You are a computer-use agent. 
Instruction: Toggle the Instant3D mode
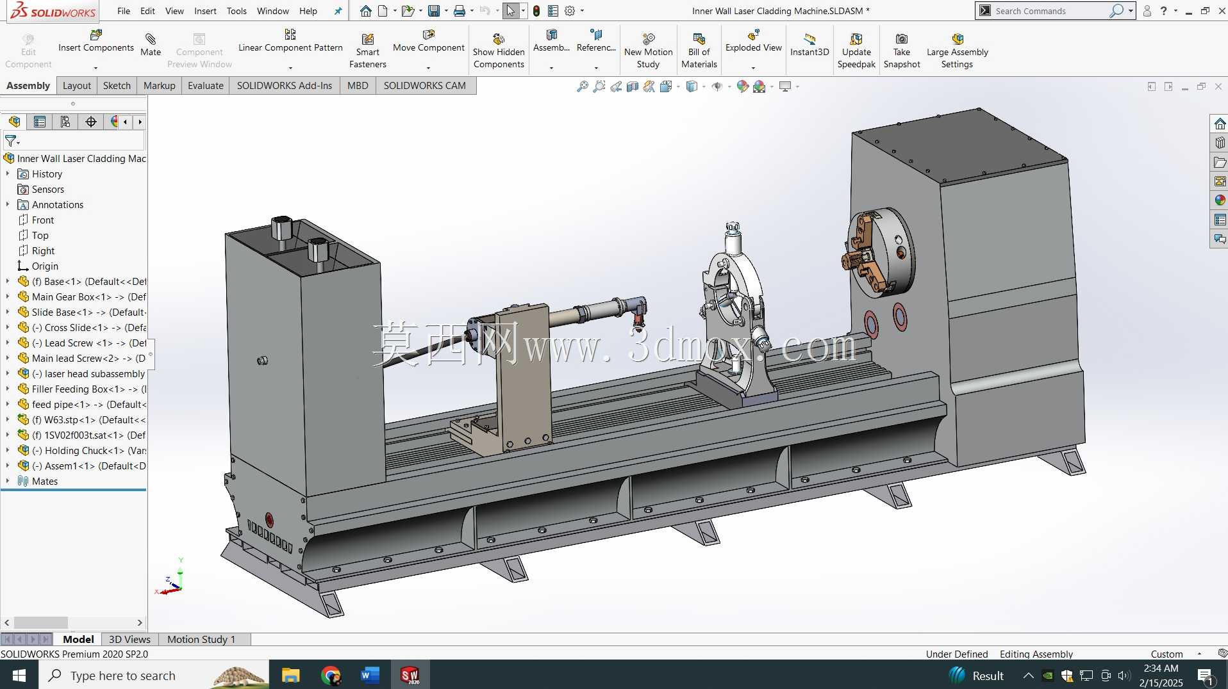pyautogui.click(x=809, y=45)
